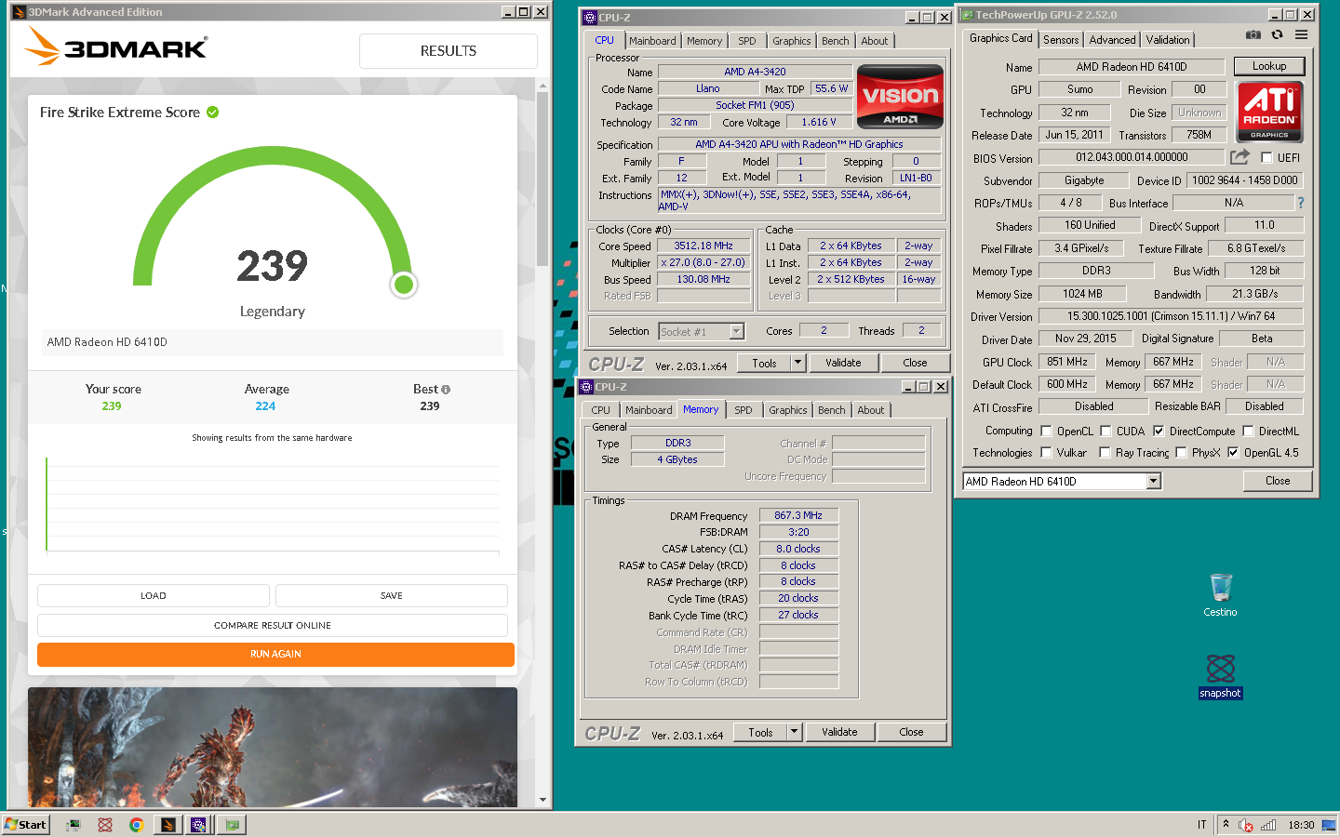Image resolution: width=1340 pixels, height=837 pixels.
Task: Click RUN AGAIN in 3DMark
Action: (275, 655)
